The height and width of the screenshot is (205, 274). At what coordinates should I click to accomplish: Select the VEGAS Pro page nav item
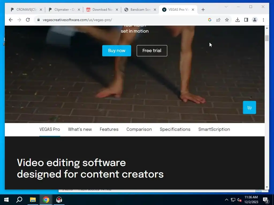point(50,129)
